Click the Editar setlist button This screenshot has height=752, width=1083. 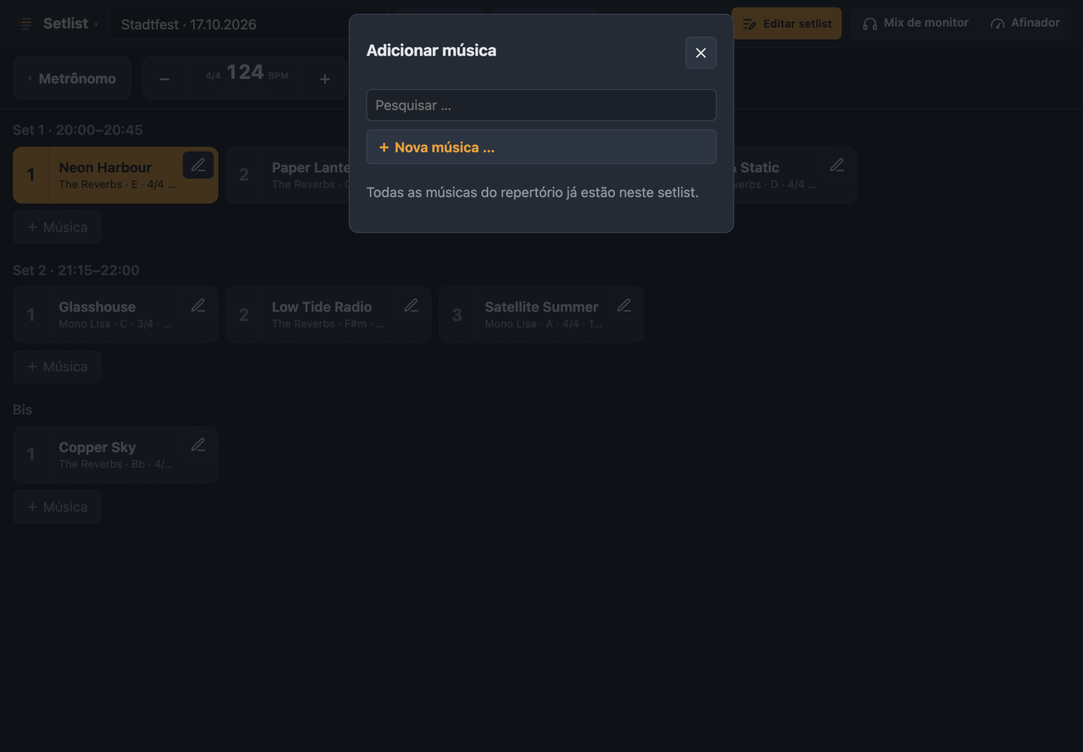787,24
